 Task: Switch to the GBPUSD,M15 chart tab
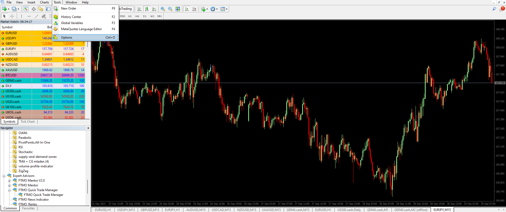click(150, 210)
